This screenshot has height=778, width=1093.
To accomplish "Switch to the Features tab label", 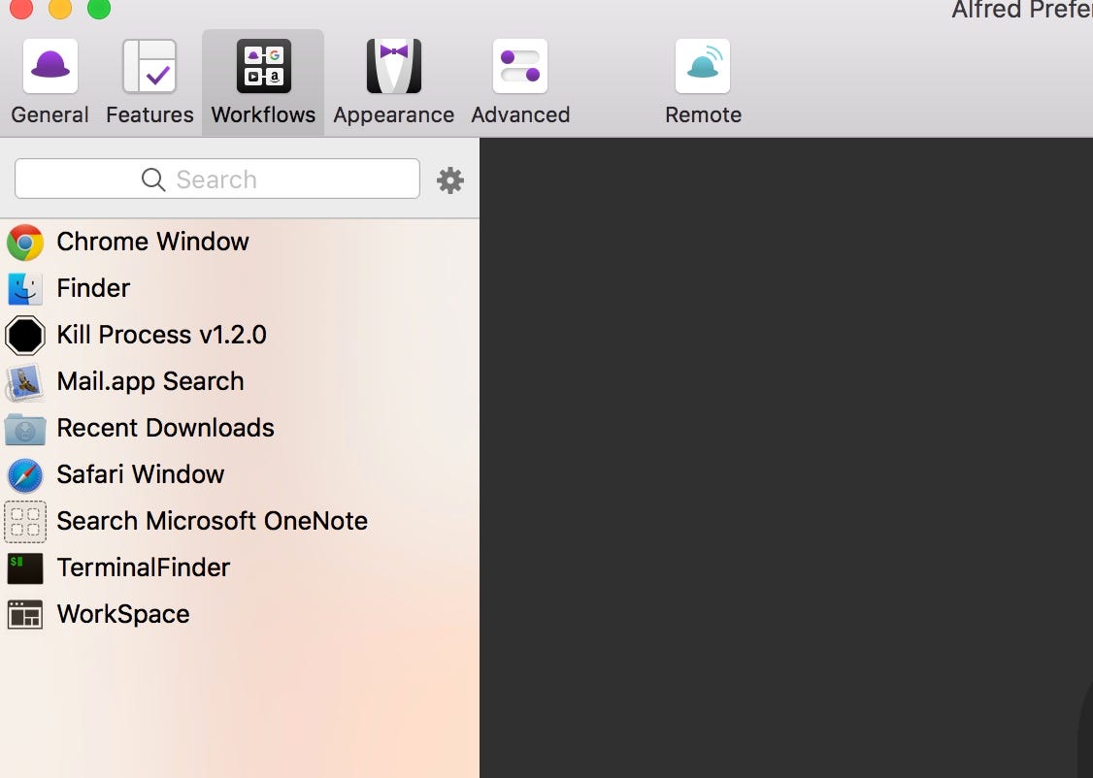I will coord(149,114).
